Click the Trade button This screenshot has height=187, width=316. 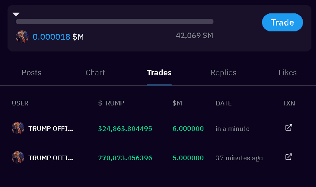(283, 22)
